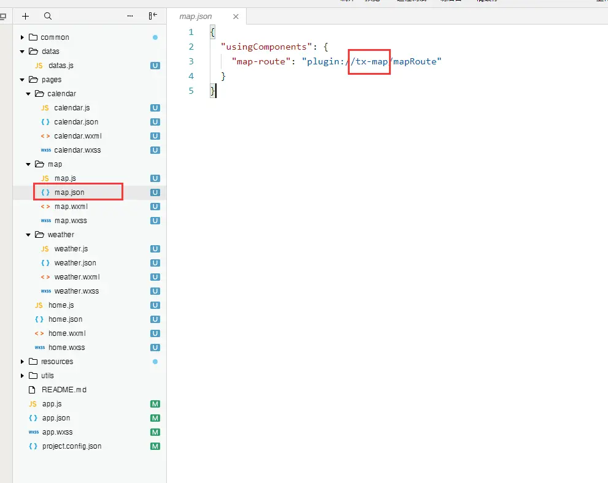The height and width of the screenshot is (483, 608).
Task: Collapse the file tree panel icon
Action: pos(153,15)
